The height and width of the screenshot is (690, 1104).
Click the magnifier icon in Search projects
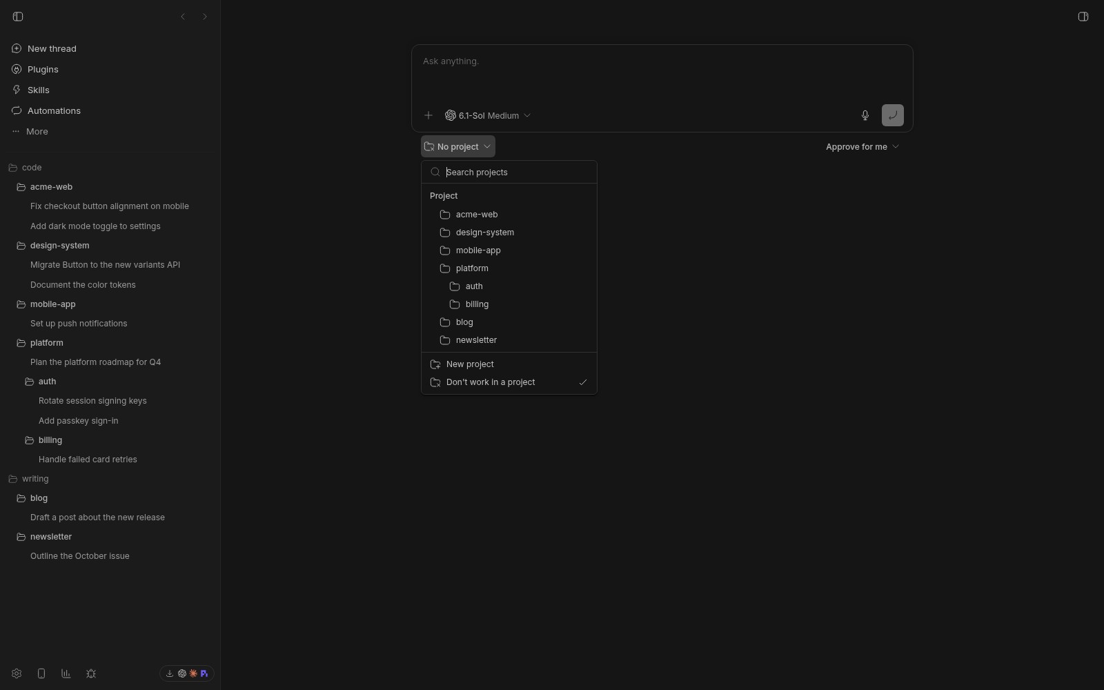[x=435, y=172]
